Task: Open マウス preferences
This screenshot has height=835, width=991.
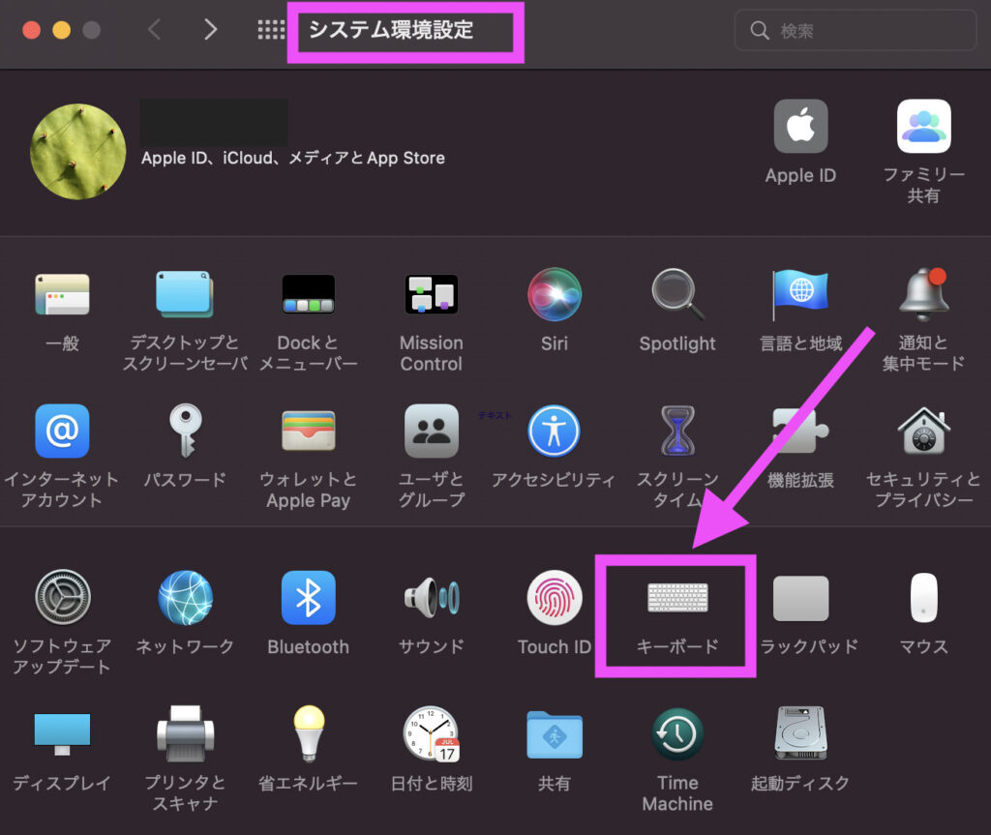Action: (x=923, y=598)
